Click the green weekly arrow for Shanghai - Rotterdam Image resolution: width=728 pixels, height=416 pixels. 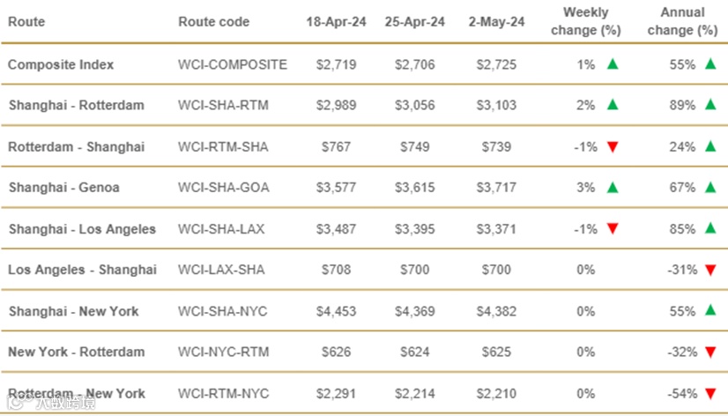coord(613,105)
